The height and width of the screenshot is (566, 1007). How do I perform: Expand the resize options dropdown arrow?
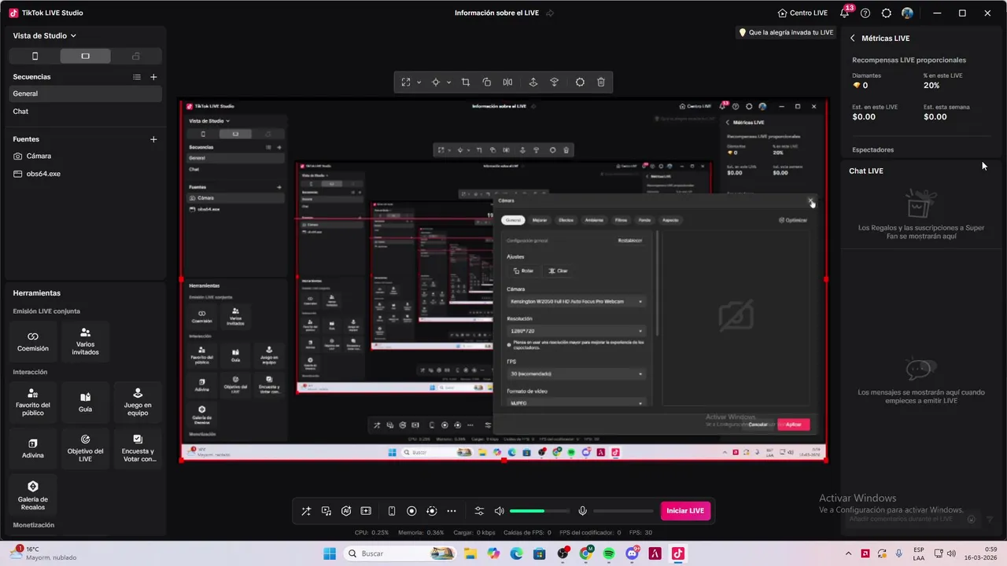click(x=419, y=83)
